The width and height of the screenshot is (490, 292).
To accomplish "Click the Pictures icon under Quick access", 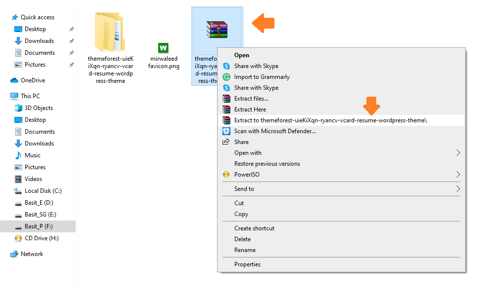I will (18, 65).
